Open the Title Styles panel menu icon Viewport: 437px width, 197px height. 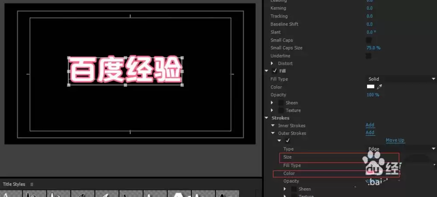click(32, 184)
